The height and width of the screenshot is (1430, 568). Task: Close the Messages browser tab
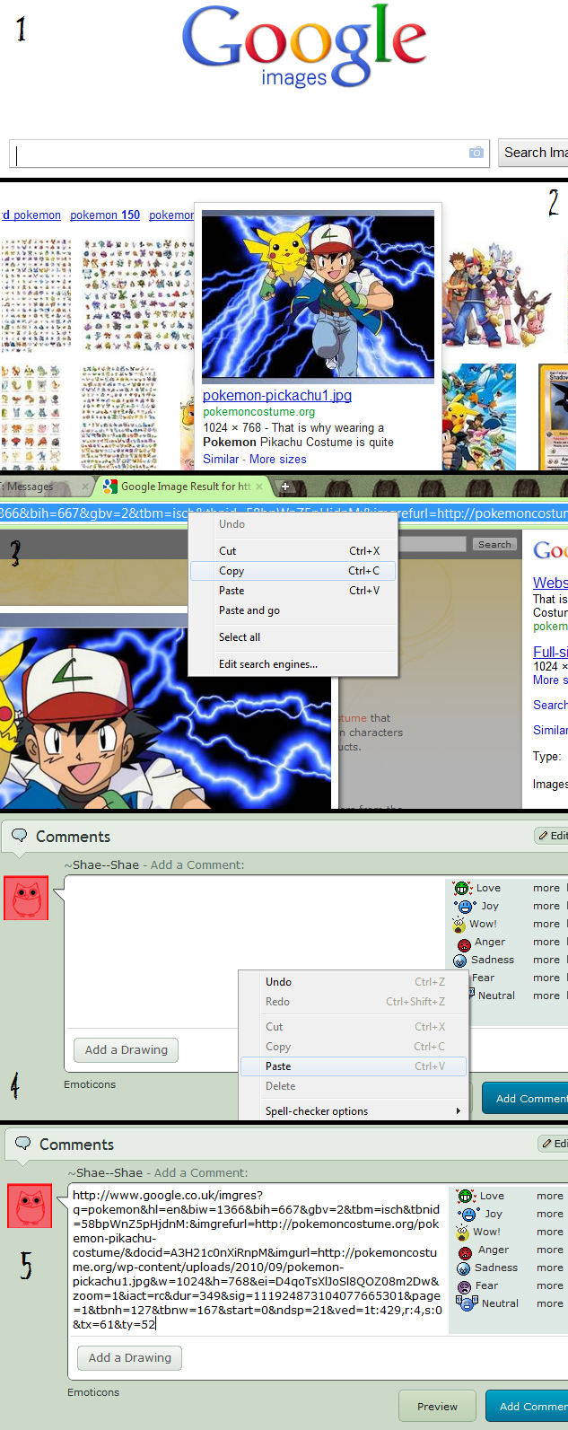(x=85, y=486)
